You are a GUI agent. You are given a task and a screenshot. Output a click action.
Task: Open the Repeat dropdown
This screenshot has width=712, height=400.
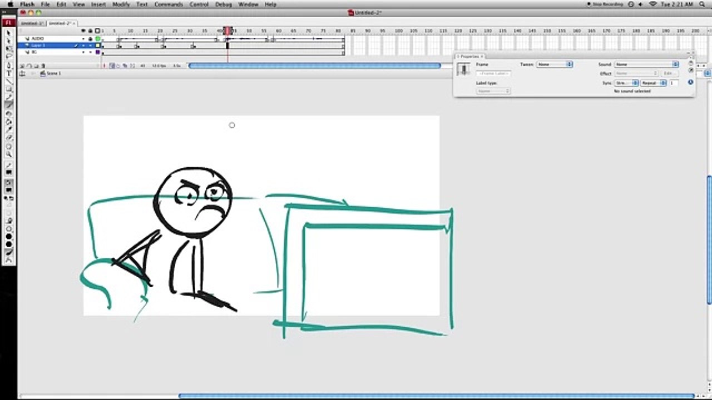[x=654, y=83]
